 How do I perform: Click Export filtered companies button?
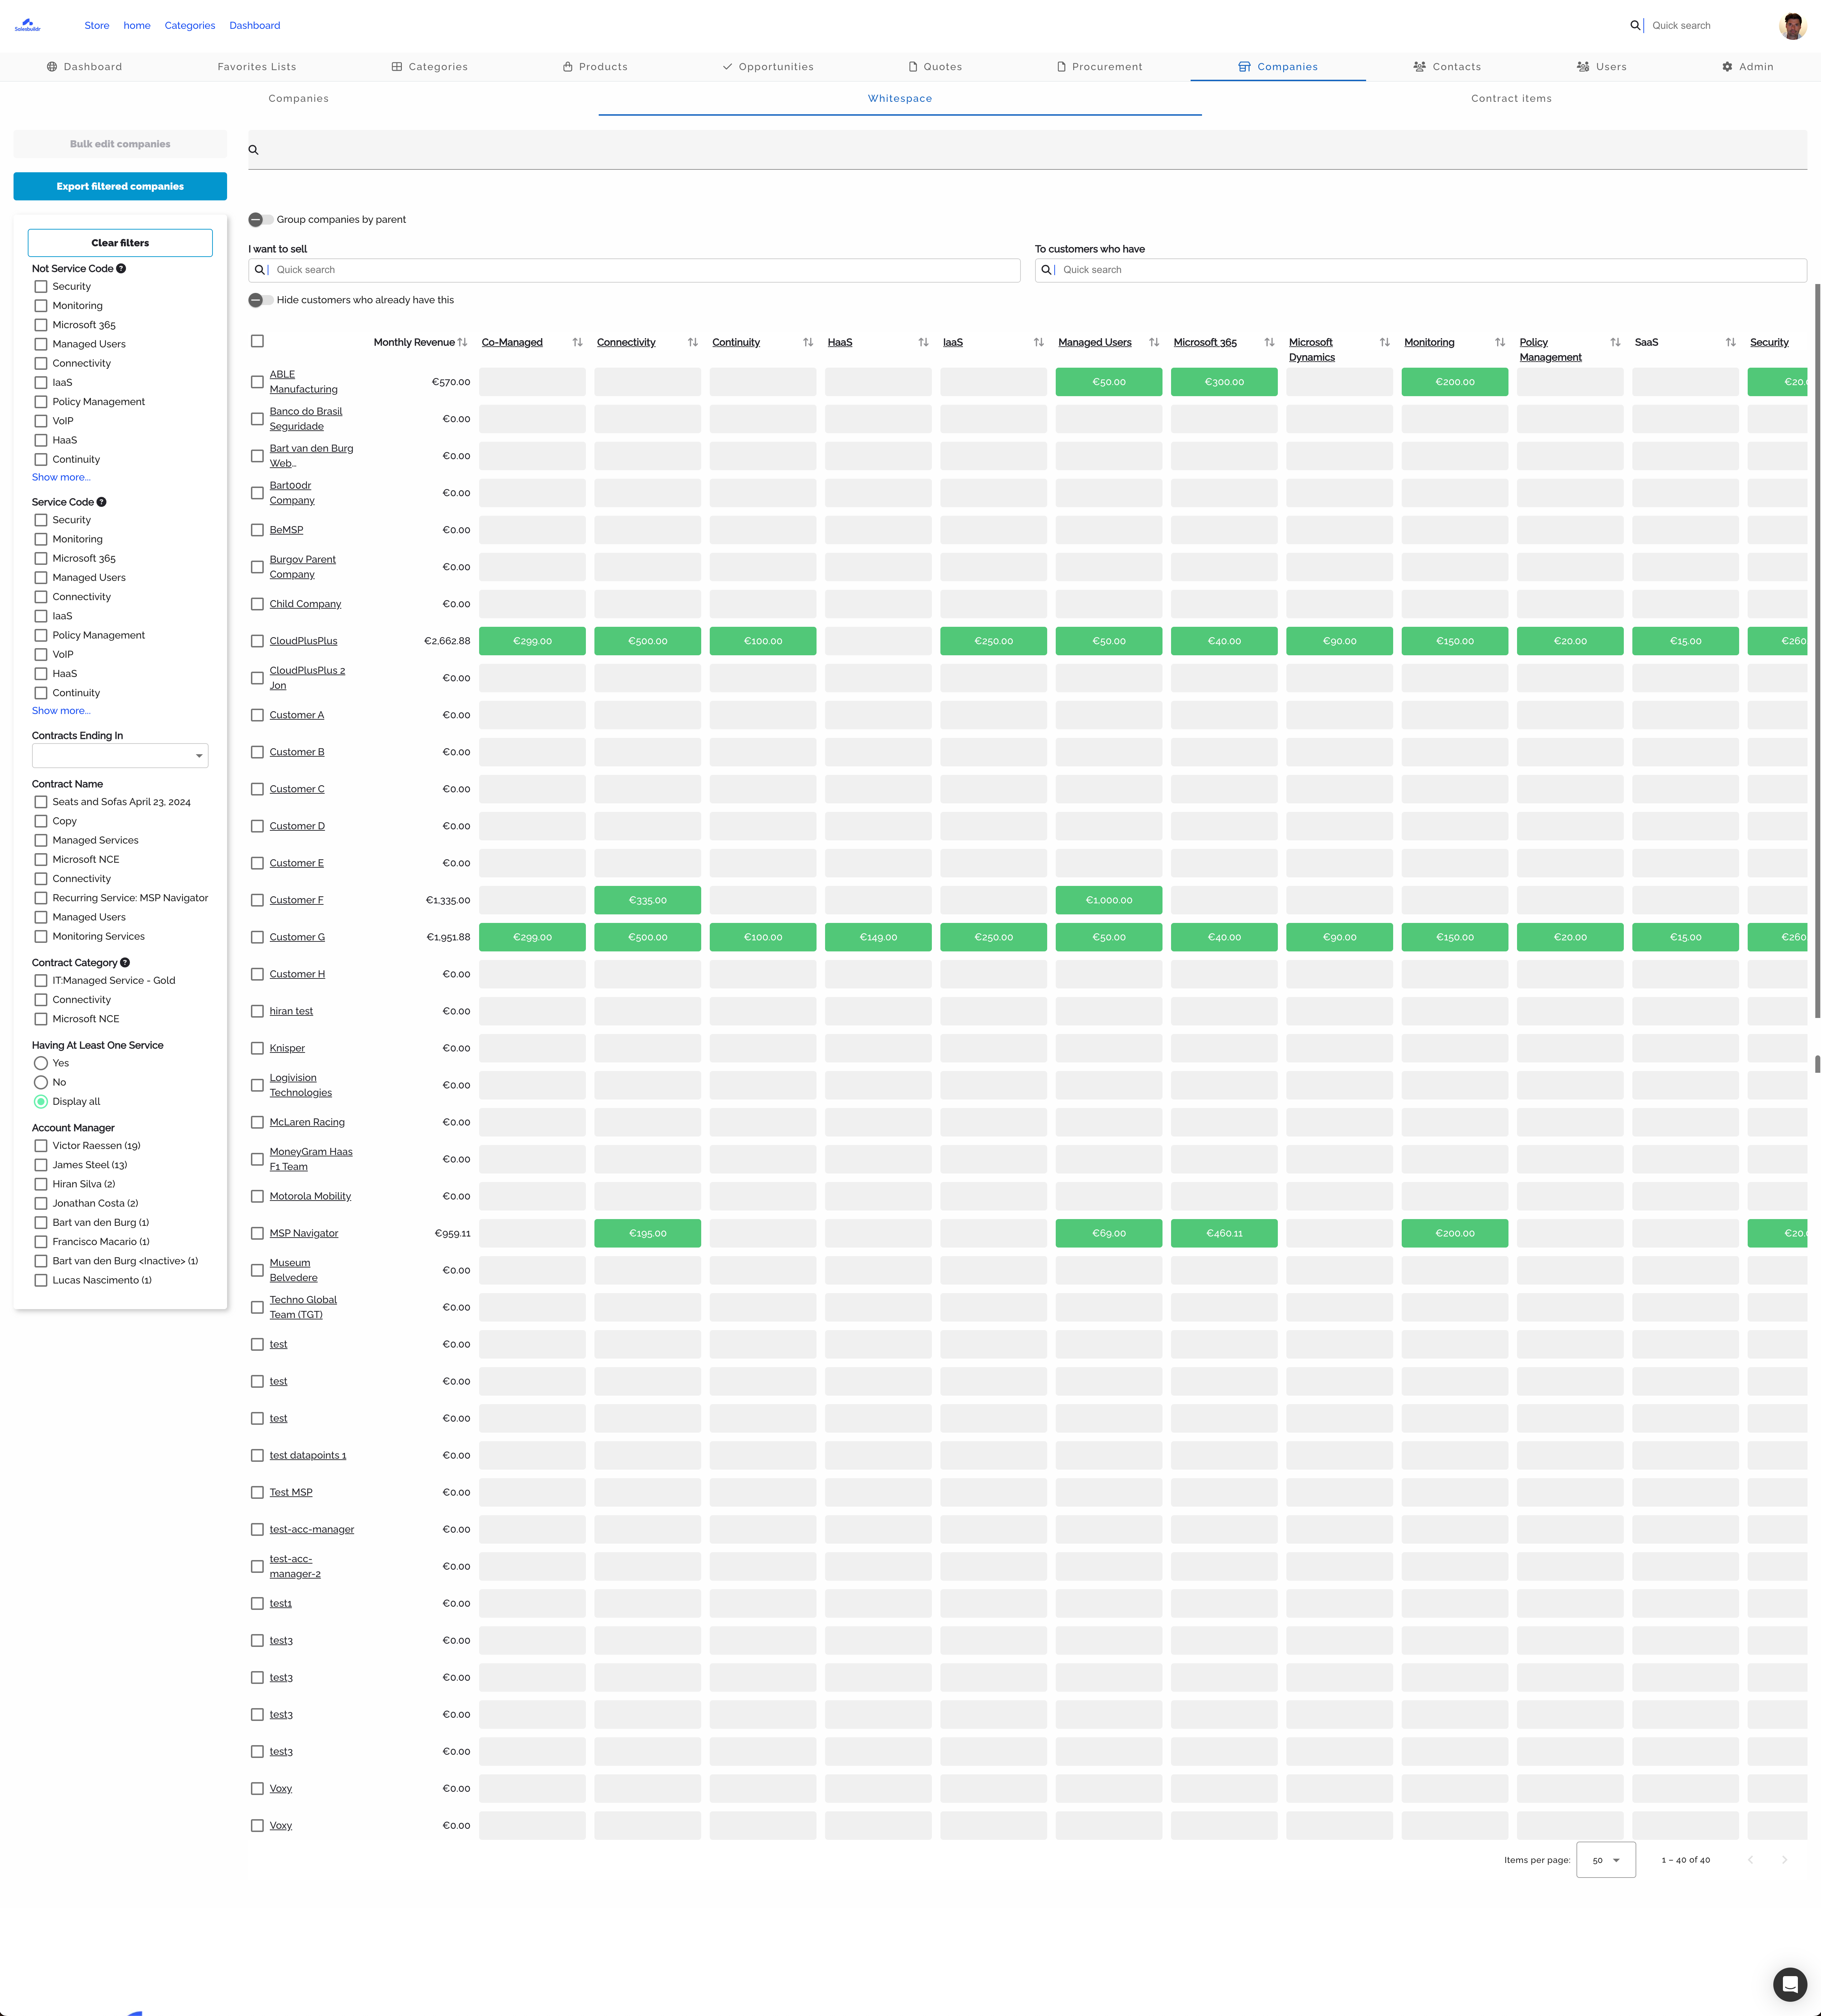[x=120, y=187]
